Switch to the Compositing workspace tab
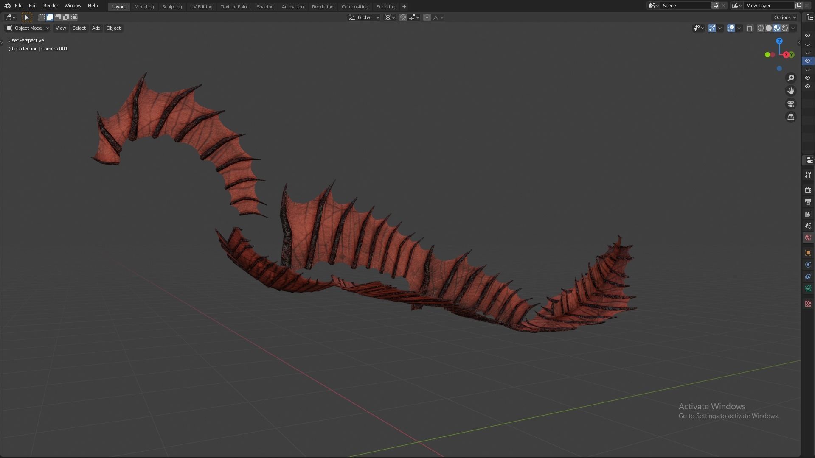815x458 pixels. click(x=355, y=6)
